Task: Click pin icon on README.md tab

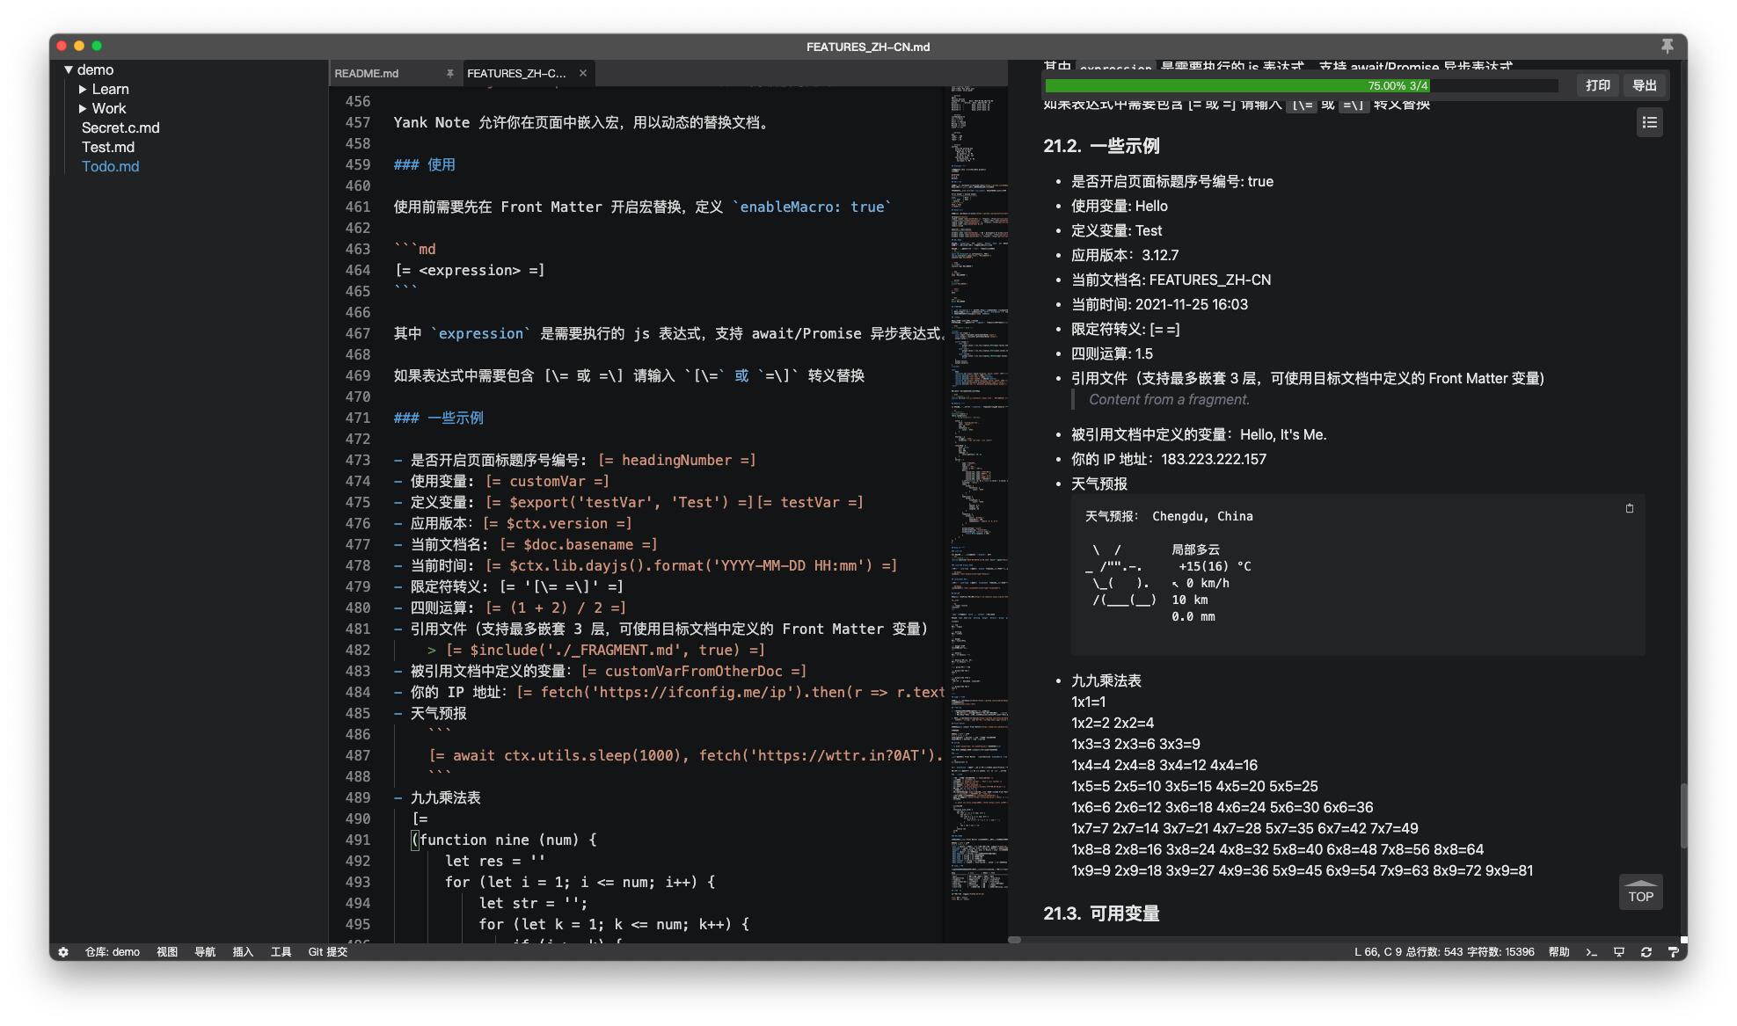Action: 449,73
